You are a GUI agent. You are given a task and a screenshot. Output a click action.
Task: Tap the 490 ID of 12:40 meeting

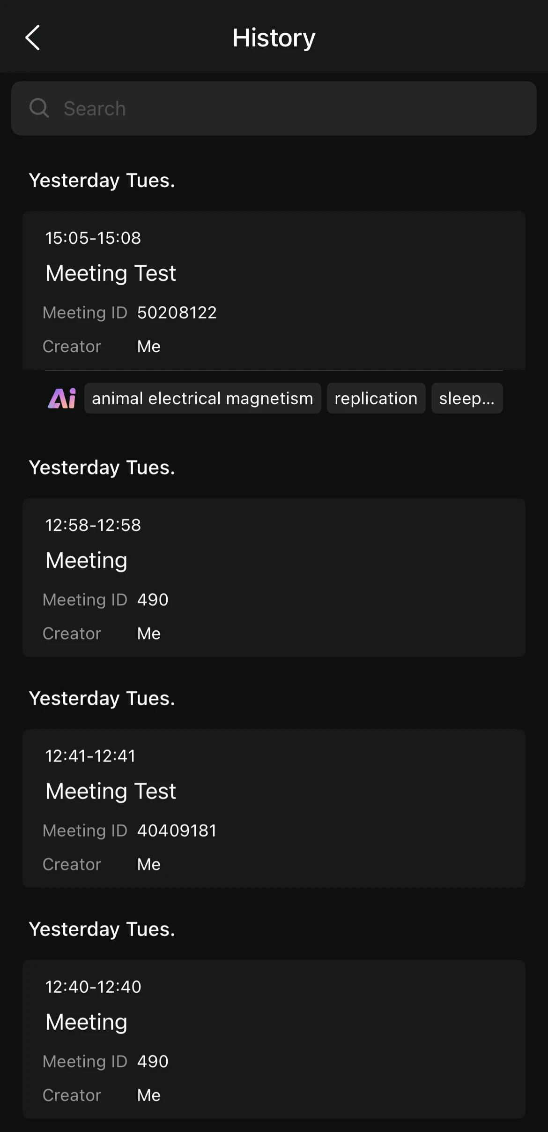tap(153, 1061)
